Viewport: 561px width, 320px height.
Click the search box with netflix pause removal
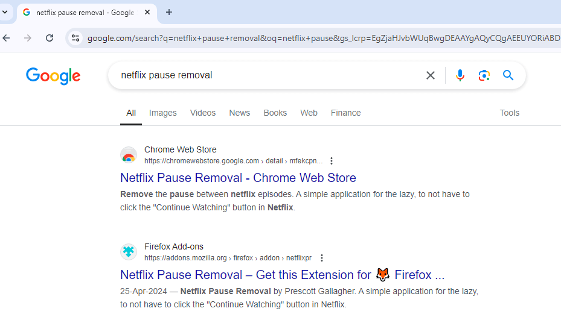click(266, 75)
